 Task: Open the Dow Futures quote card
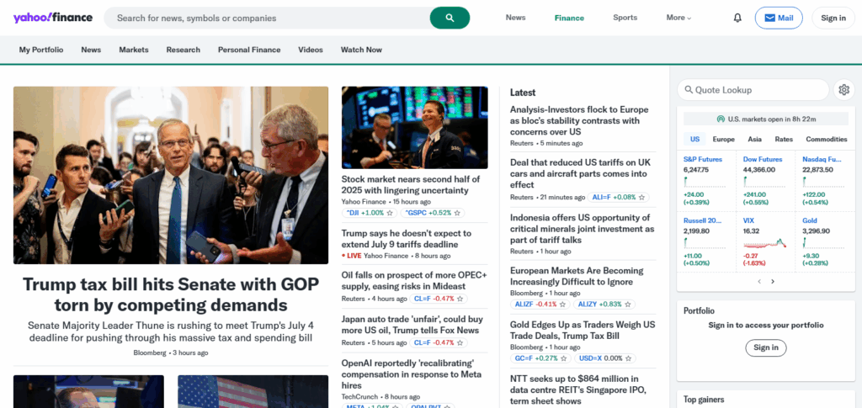coord(766,182)
